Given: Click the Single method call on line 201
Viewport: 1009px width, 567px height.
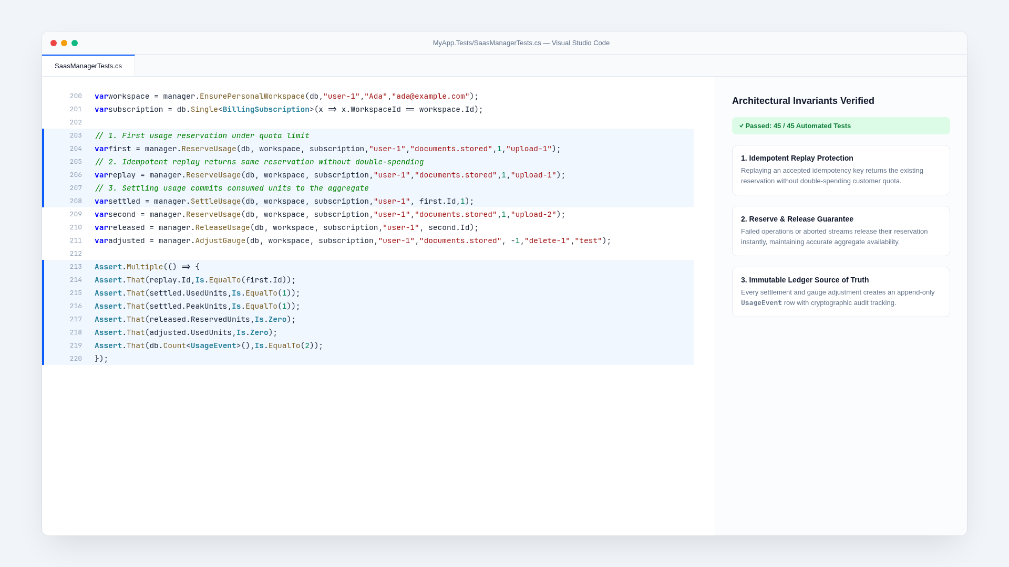Looking at the screenshot, I should point(204,110).
